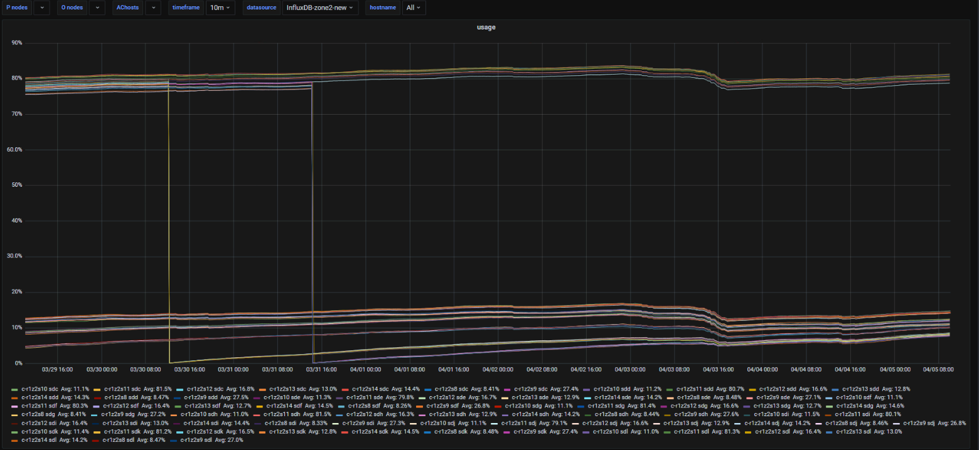Click the color line icon for c-r1z2s10 sdk

coord(15,432)
